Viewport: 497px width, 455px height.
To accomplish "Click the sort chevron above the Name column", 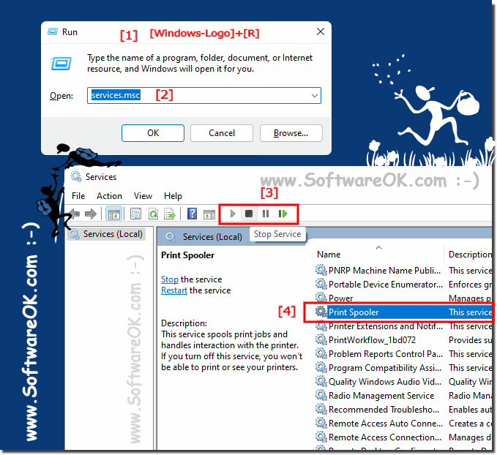I will [378, 247].
